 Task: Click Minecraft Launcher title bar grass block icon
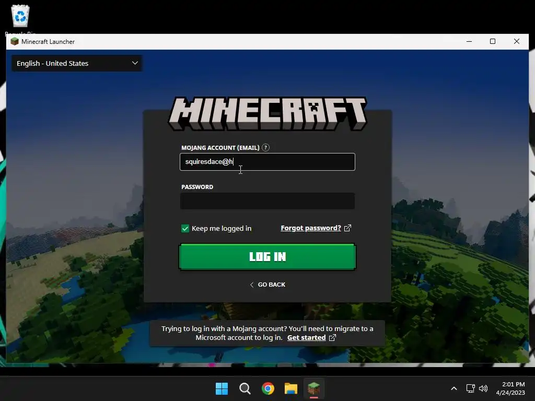14,42
